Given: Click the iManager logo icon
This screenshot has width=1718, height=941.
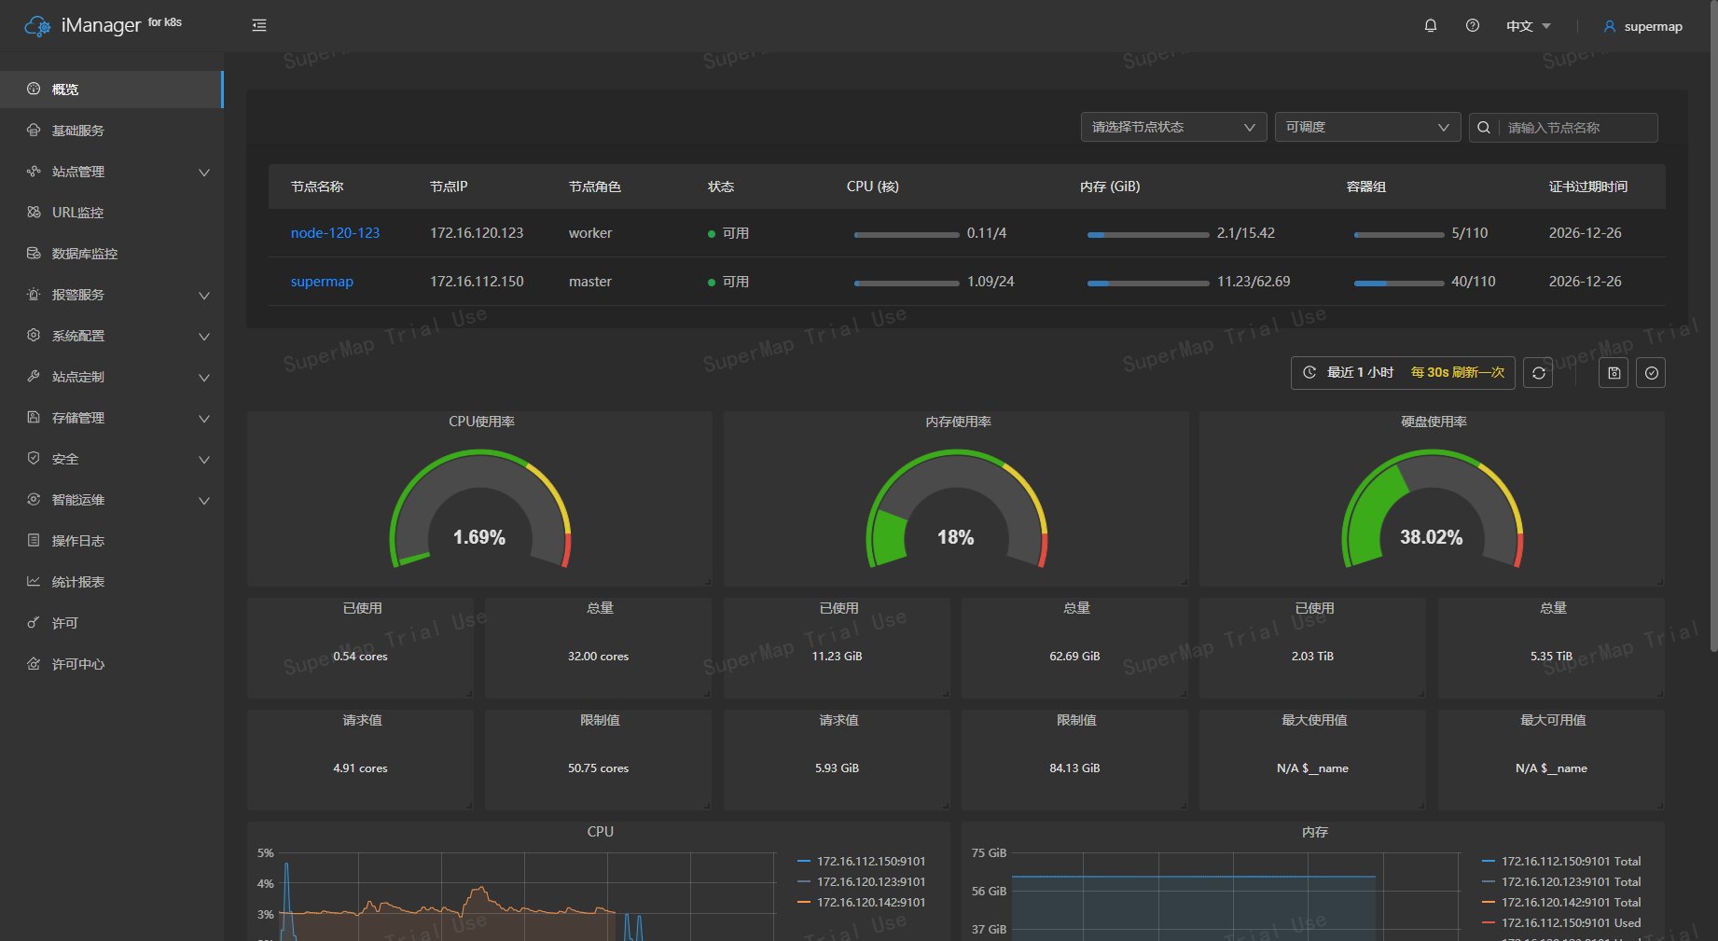Looking at the screenshot, I should tap(38, 26).
